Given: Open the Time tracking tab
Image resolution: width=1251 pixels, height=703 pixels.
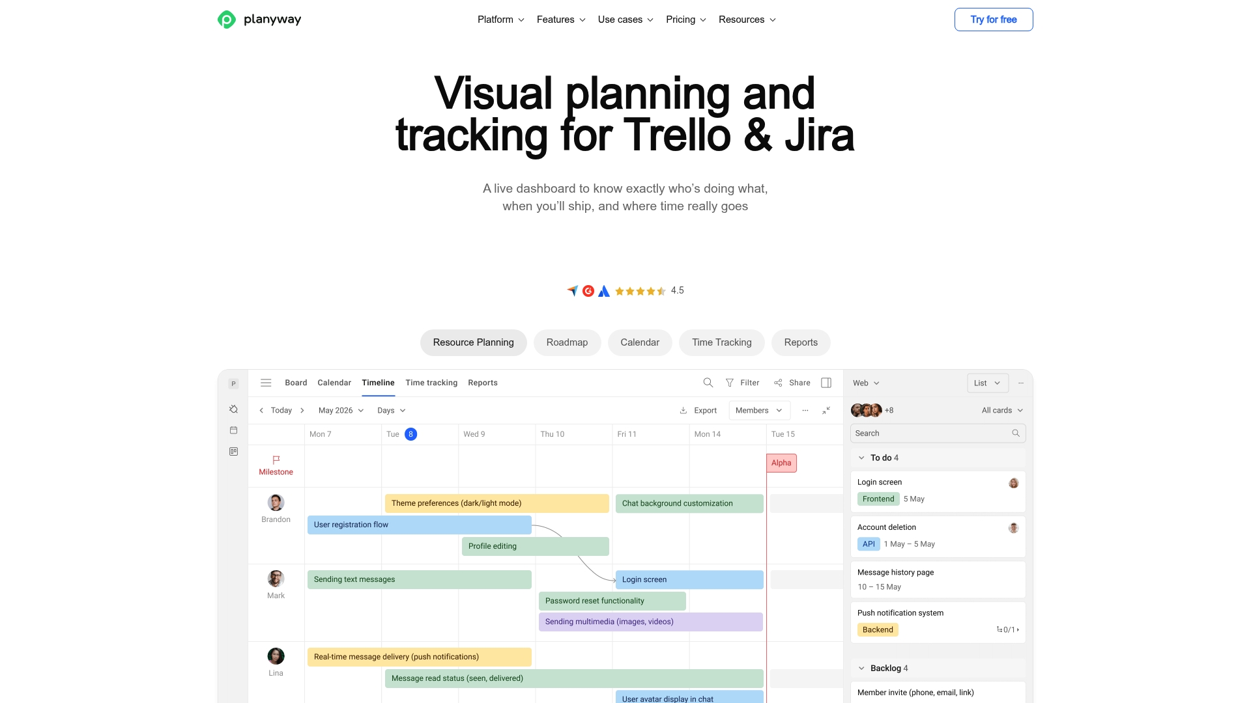Looking at the screenshot, I should (431, 383).
